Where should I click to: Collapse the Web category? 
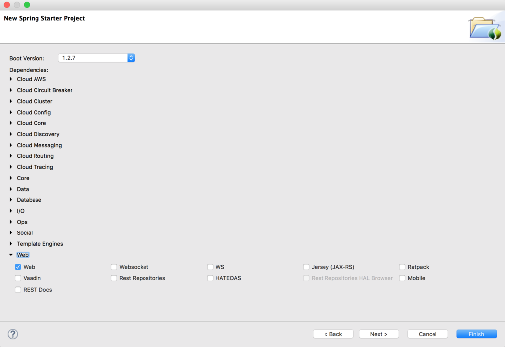(x=11, y=255)
